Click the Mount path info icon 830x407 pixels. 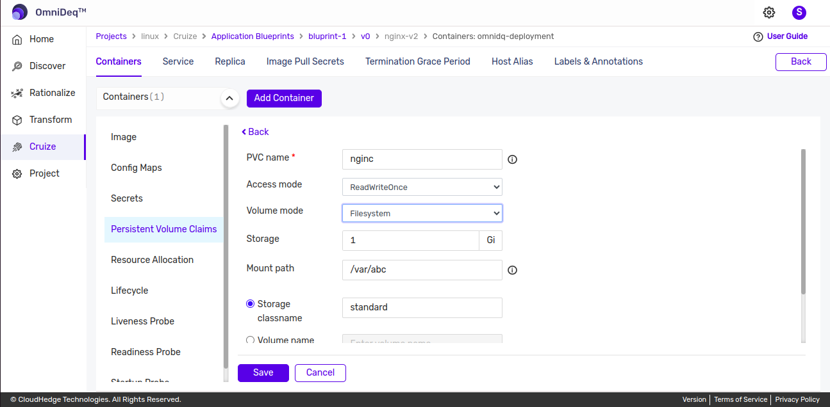[512, 270]
